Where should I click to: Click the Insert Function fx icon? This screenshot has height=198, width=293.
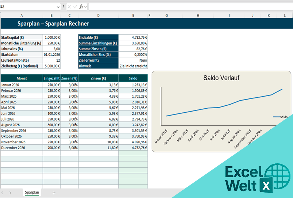click(81, 7)
